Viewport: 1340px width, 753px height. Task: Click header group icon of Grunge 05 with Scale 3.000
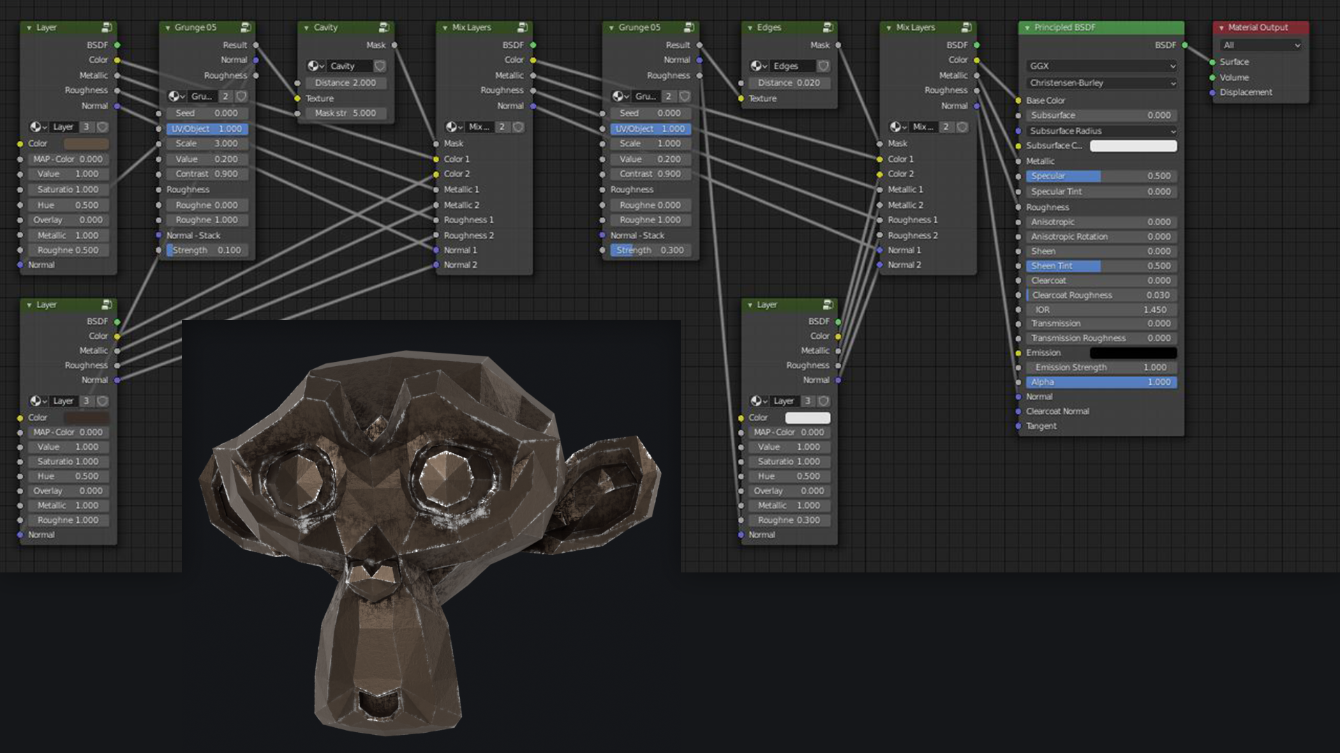click(246, 27)
